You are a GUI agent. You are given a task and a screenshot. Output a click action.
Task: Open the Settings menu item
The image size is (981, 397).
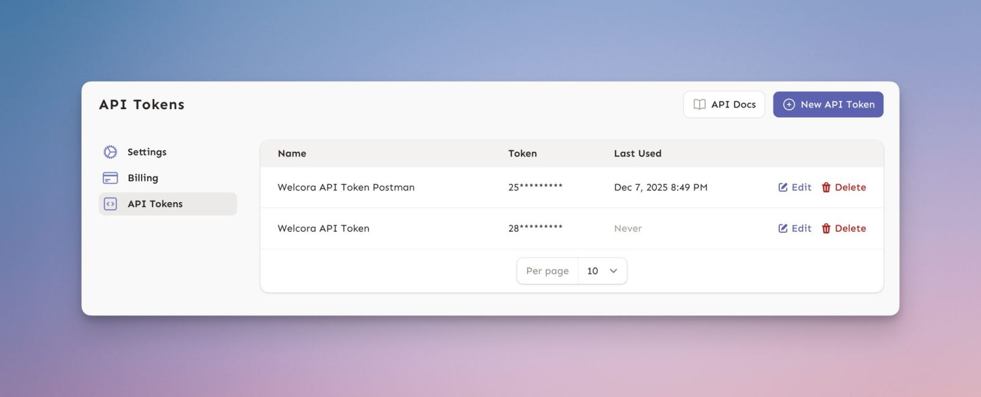(147, 152)
